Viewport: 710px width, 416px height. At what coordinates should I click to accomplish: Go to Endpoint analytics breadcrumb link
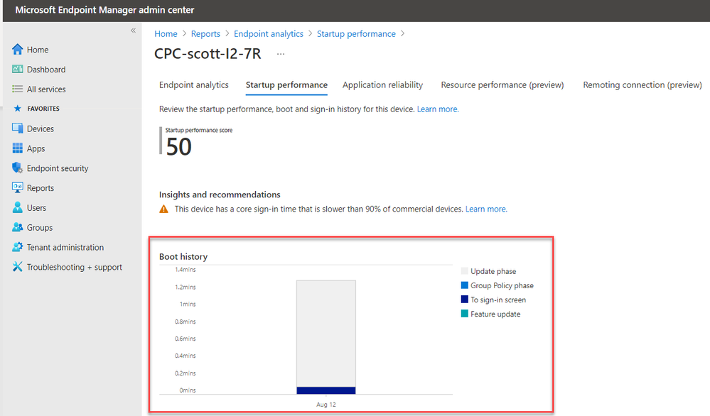pyautogui.click(x=269, y=34)
